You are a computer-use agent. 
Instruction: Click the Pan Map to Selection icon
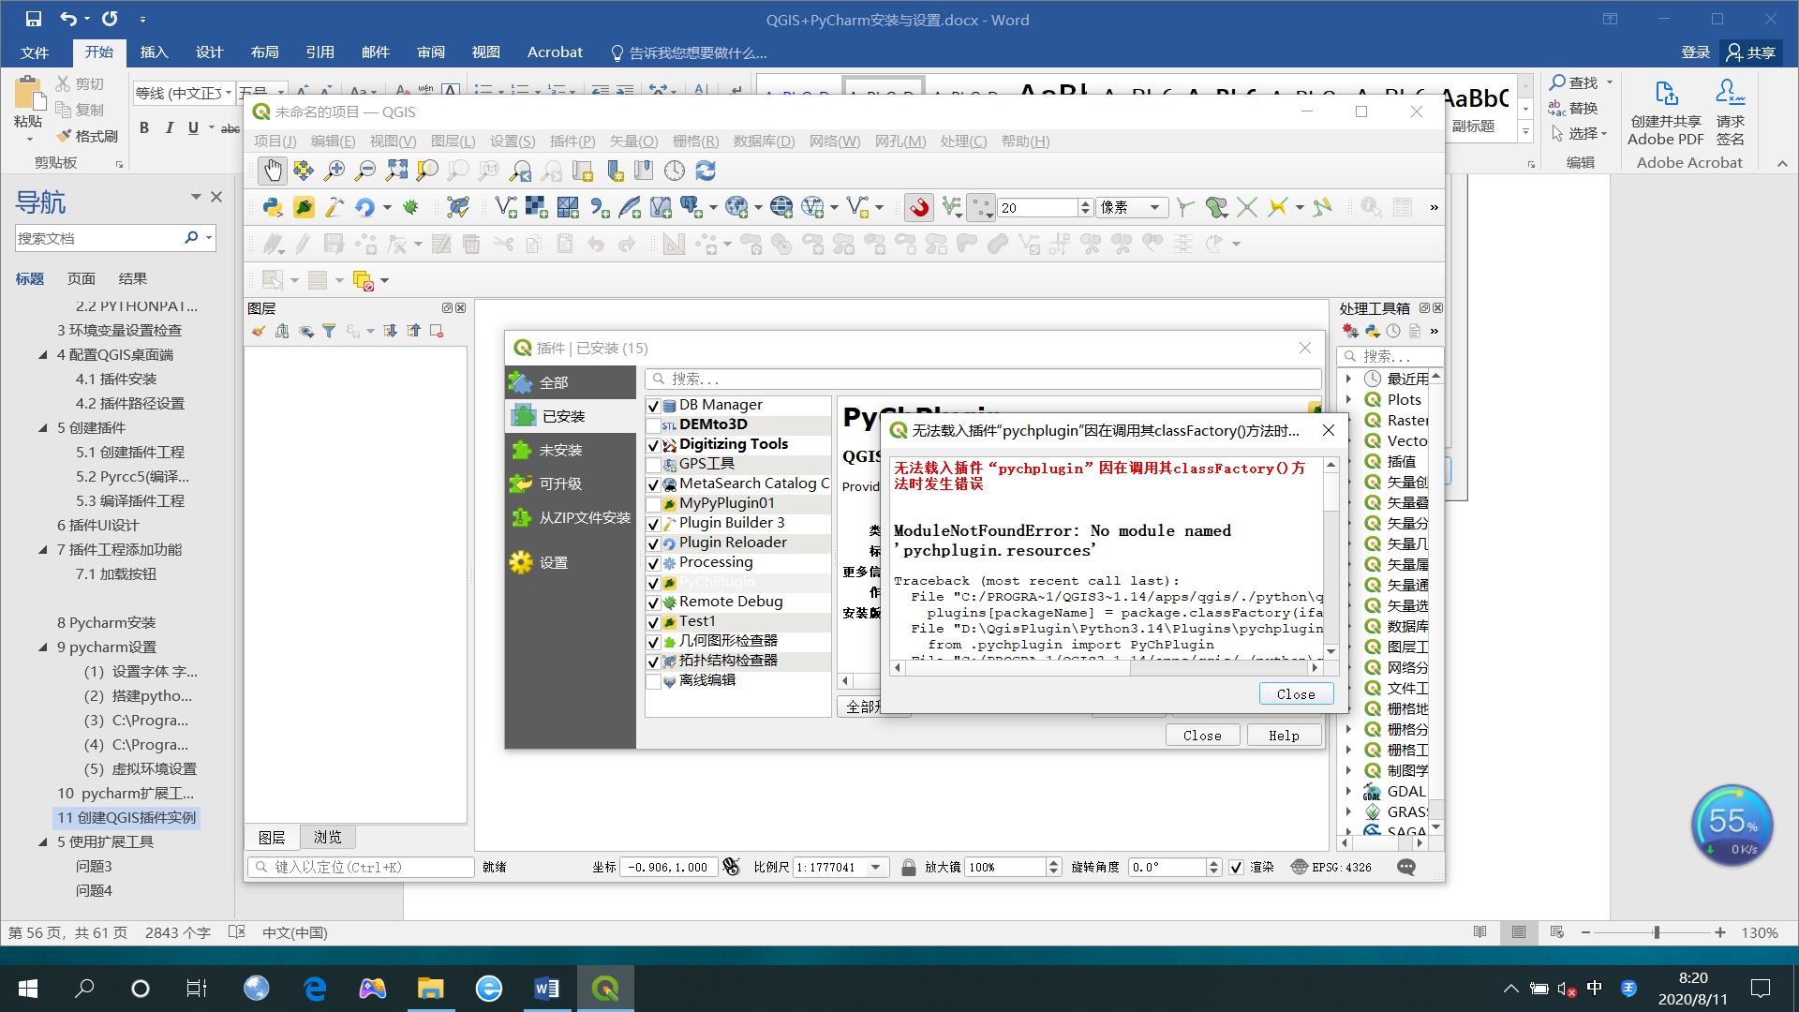click(x=303, y=171)
